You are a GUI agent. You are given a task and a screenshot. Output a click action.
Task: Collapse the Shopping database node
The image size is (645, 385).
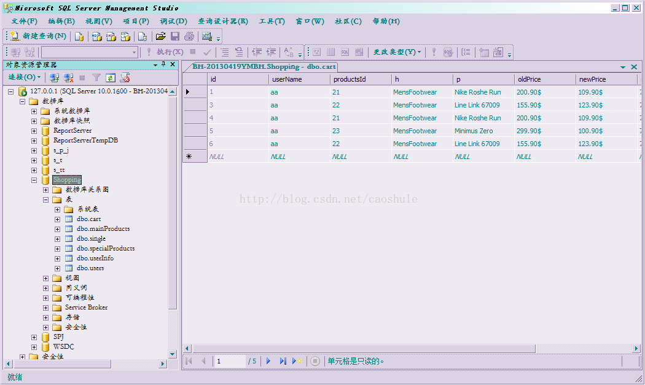click(34, 180)
